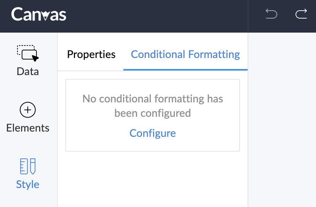Viewport: 316px width, 207px height.
Task: Click the empty space left of the Configure link
Action: pos(95,133)
